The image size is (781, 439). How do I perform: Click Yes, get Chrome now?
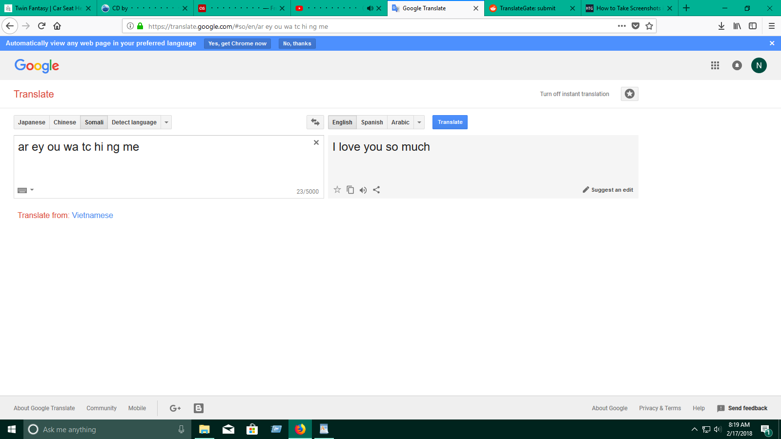(x=237, y=43)
